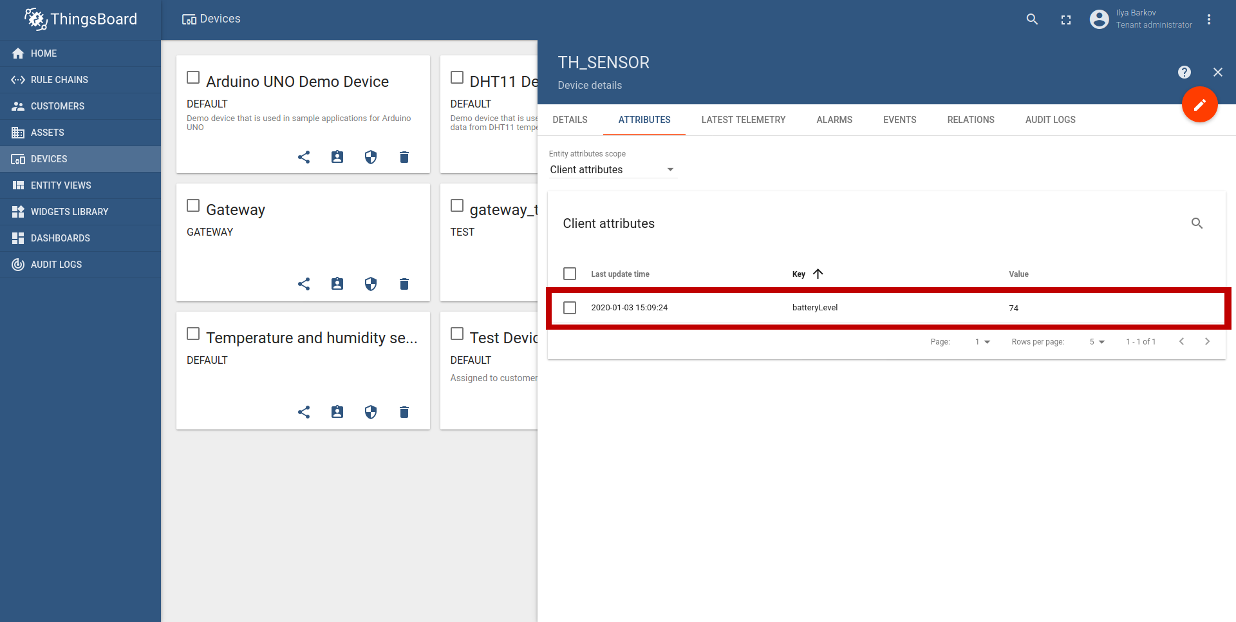Assign Arduino UNO Demo Device to customer
Image resolution: width=1236 pixels, height=622 pixels.
(x=337, y=157)
